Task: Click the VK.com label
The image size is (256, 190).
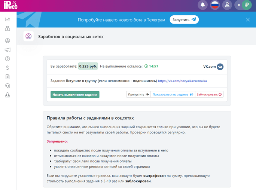Action: (x=210, y=67)
